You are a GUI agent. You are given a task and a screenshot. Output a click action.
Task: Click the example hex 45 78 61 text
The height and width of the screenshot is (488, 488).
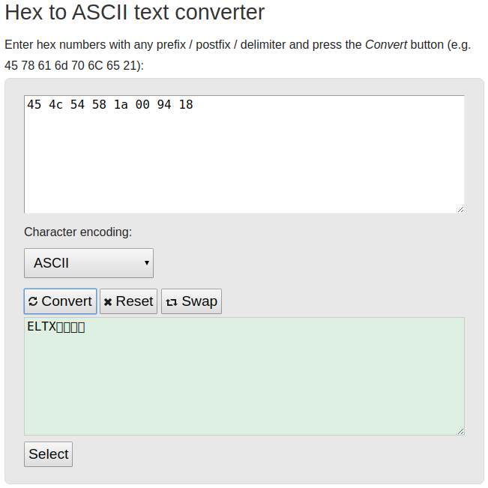point(28,66)
